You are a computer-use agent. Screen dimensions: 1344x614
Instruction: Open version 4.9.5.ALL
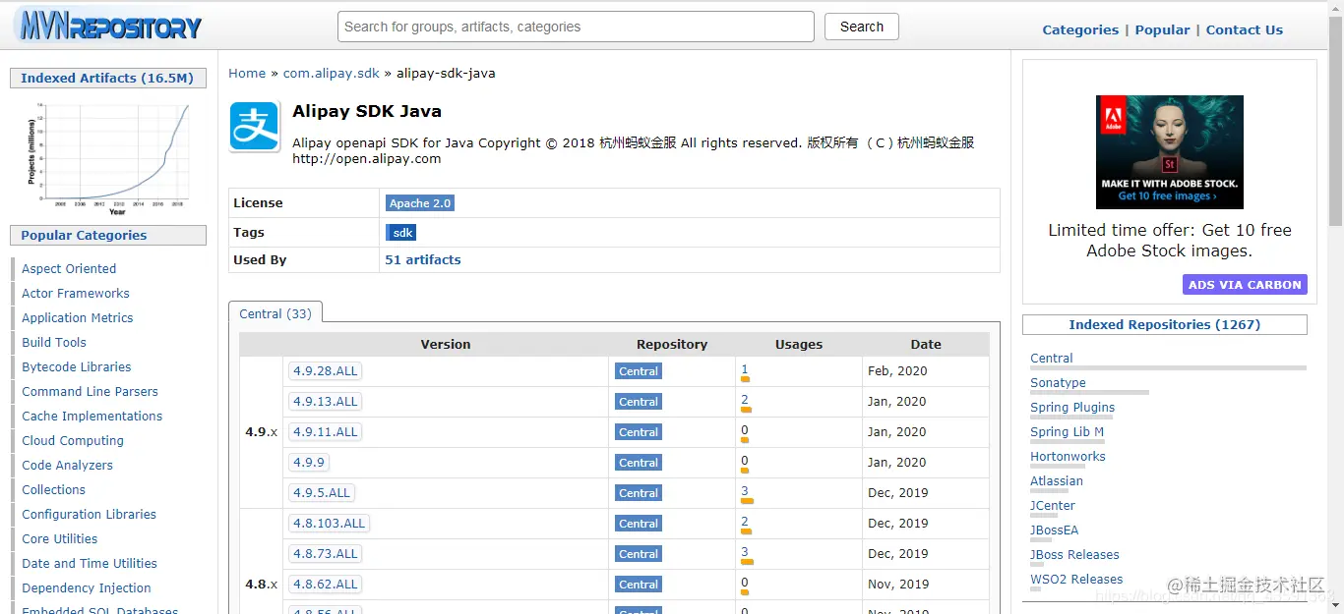[322, 492]
